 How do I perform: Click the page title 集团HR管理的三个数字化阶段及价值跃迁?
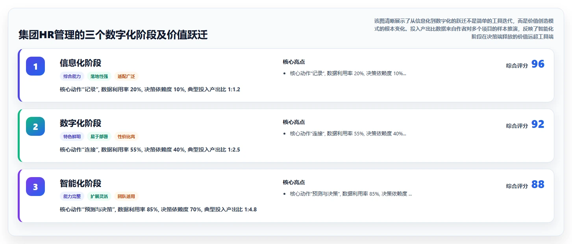(113, 35)
